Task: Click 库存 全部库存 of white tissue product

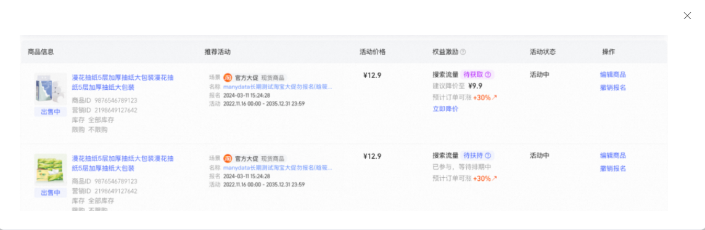Action: pyautogui.click(x=93, y=120)
